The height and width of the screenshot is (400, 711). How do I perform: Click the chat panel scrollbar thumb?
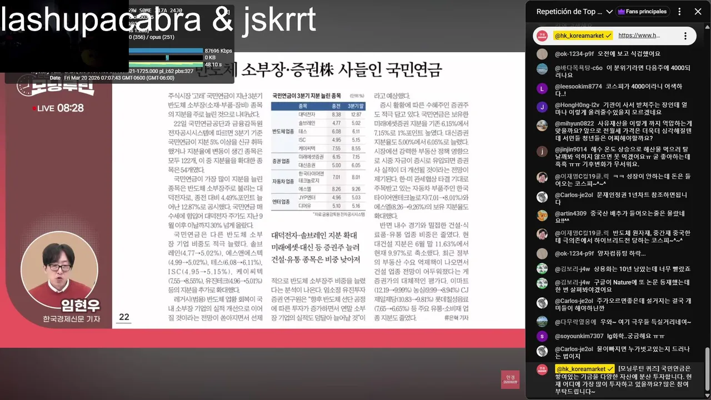click(707, 370)
